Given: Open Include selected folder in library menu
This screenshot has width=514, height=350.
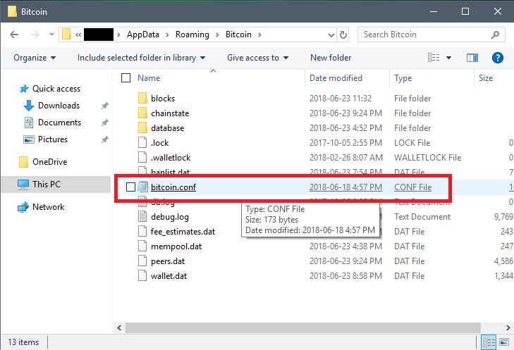Looking at the screenshot, I should pyautogui.click(x=141, y=58).
